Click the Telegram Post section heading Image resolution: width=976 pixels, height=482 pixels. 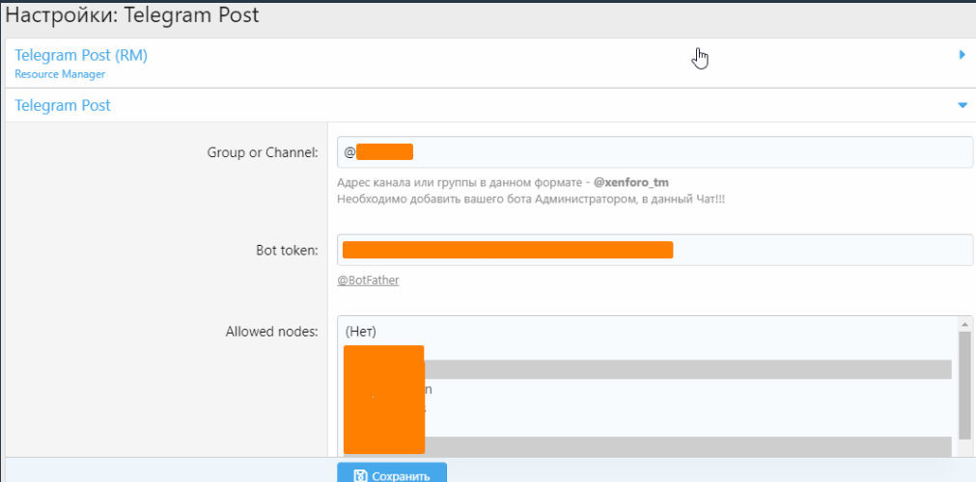(63, 106)
